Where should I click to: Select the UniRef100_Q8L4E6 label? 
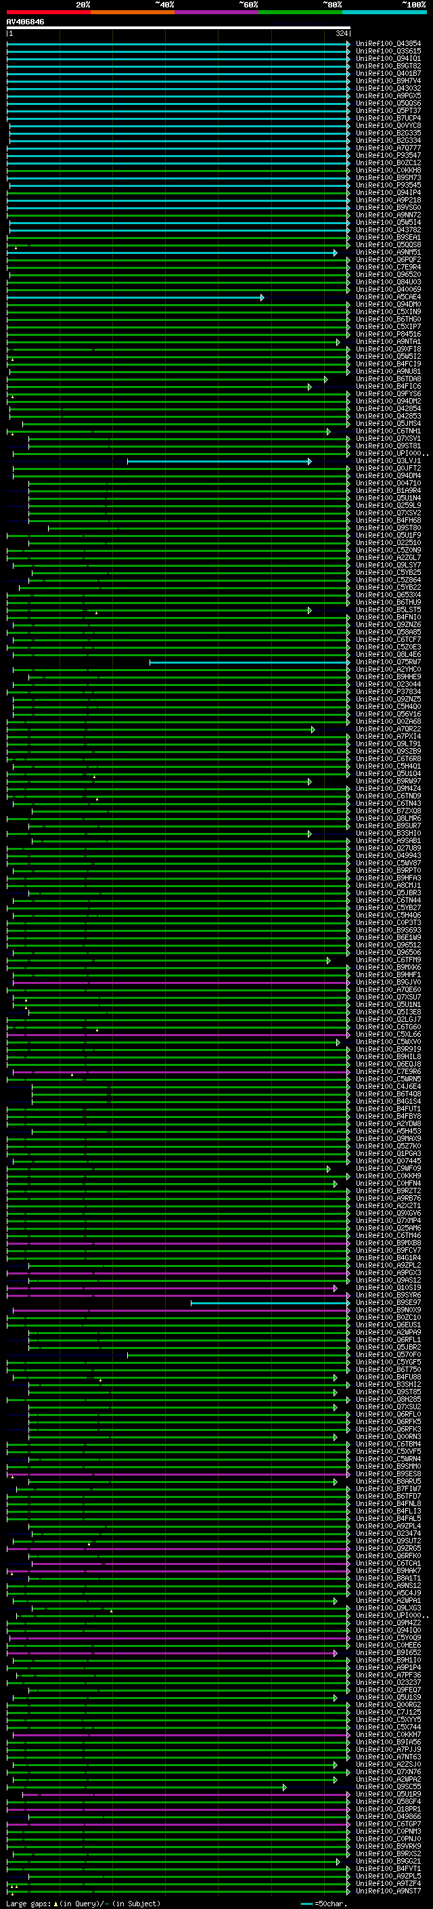(388, 655)
